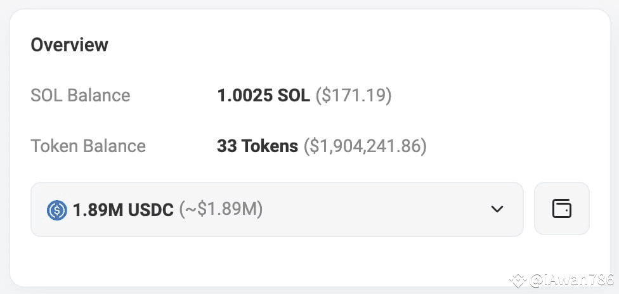Open the 1.89M USDC token selector

[277, 209]
